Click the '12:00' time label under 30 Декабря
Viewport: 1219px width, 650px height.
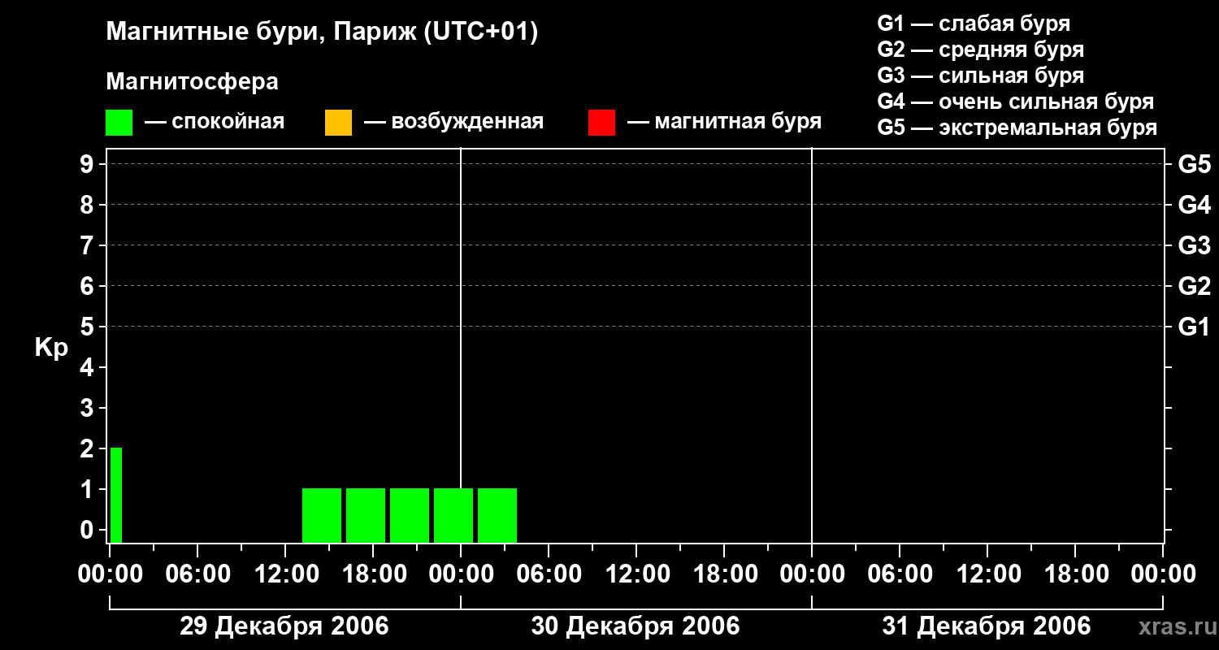pyautogui.click(x=636, y=574)
